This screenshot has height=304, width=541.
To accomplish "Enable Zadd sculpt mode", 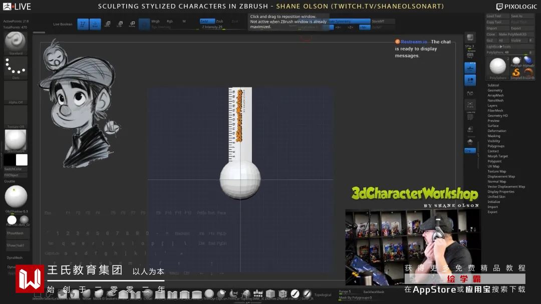I will [x=207, y=21].
